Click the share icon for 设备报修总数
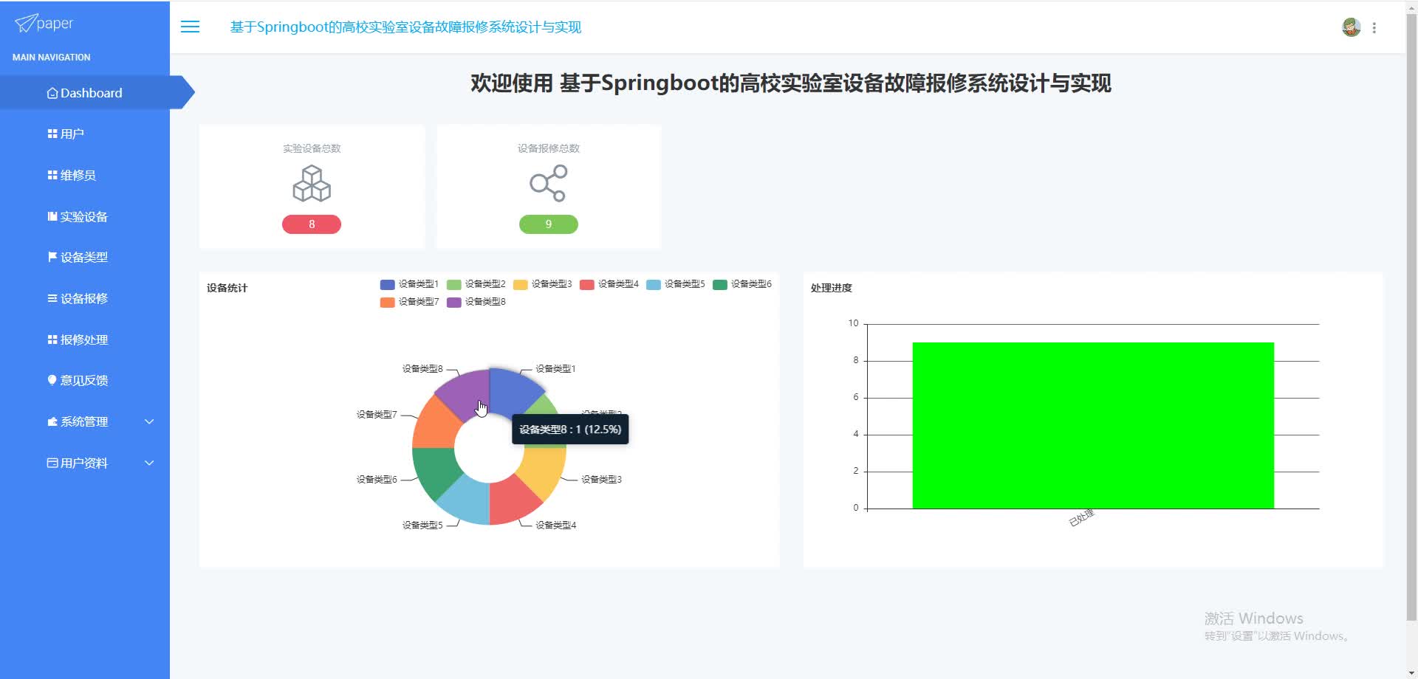Screen dimensions: 1418x679 click(x=548, y=183)
